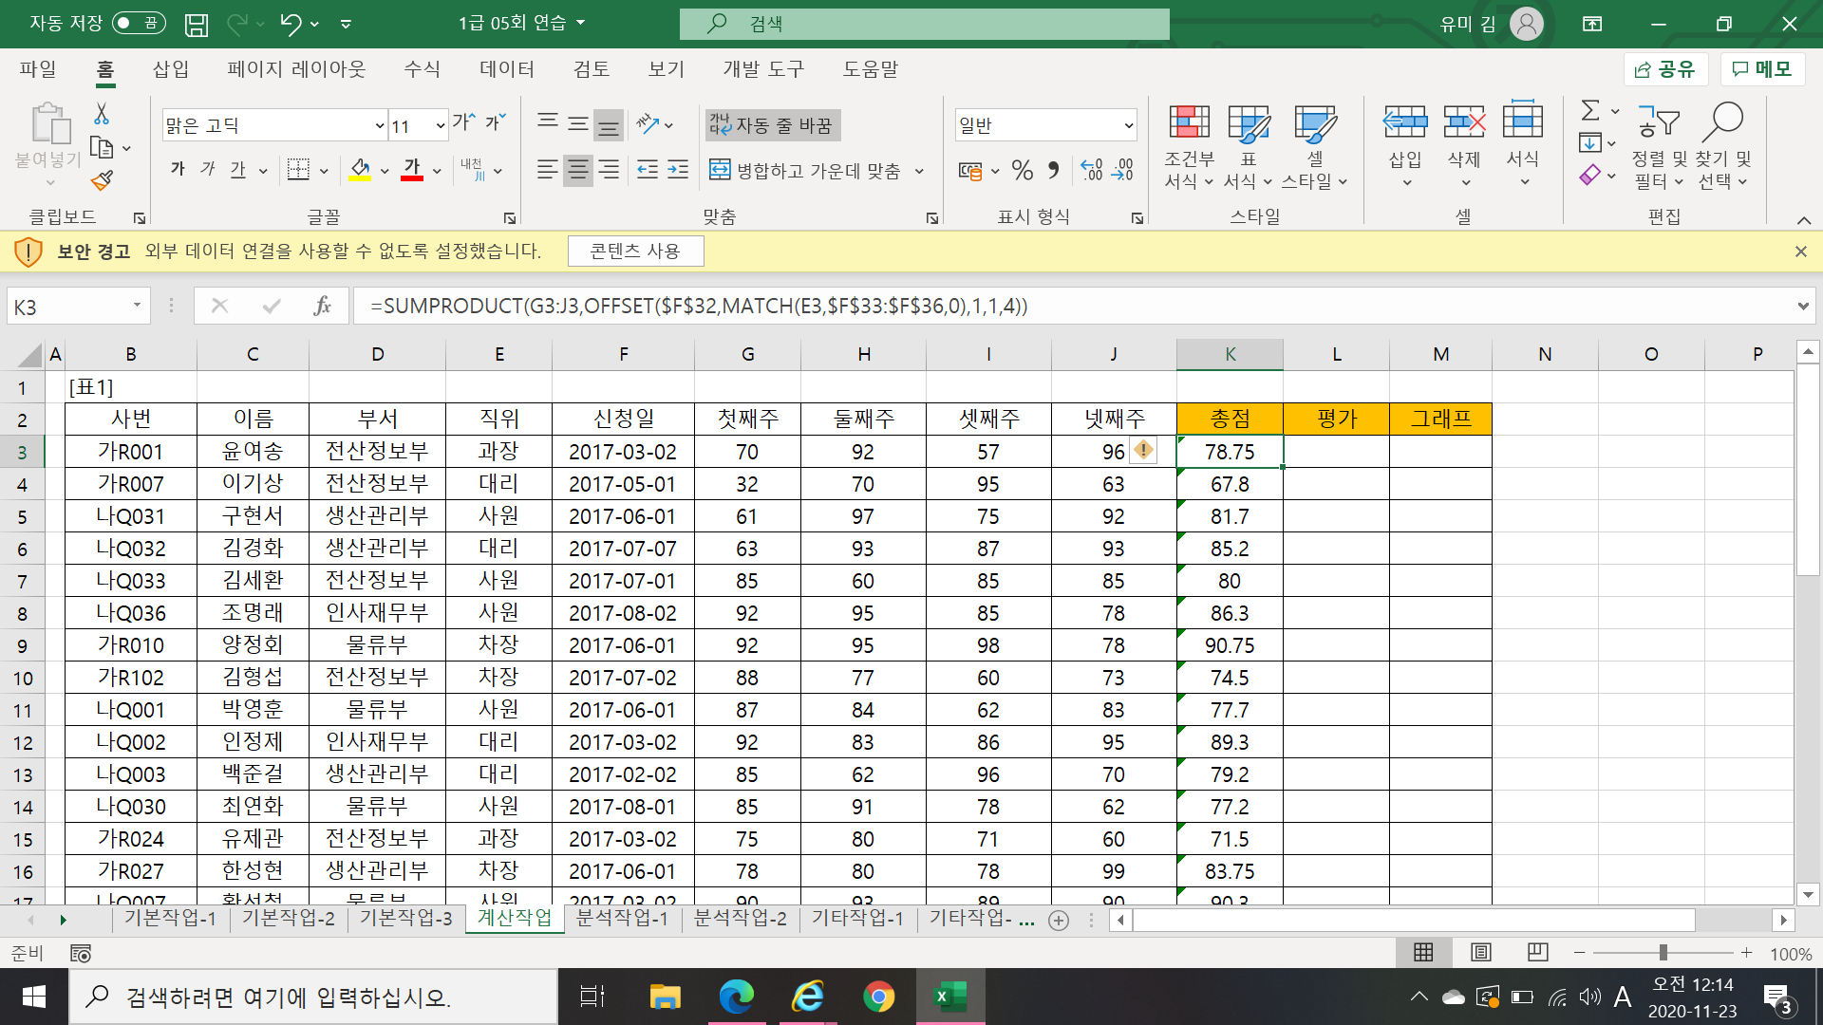This screenshot has height=1025, width=1823.
Task: Click the Cut scissors icon
Action: (102, 114)
